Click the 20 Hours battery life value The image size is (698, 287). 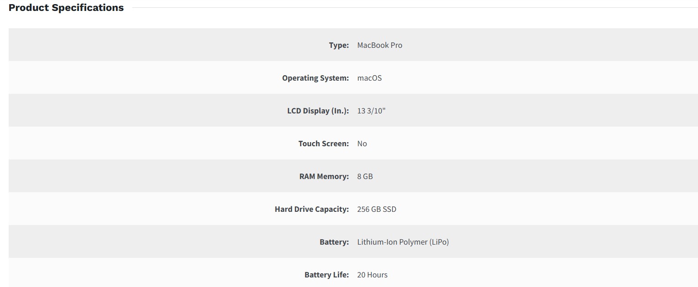point(372,275)
